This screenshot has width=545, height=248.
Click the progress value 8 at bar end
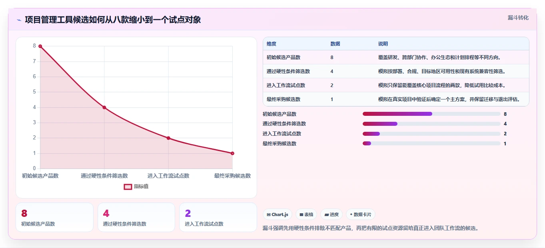505,114
